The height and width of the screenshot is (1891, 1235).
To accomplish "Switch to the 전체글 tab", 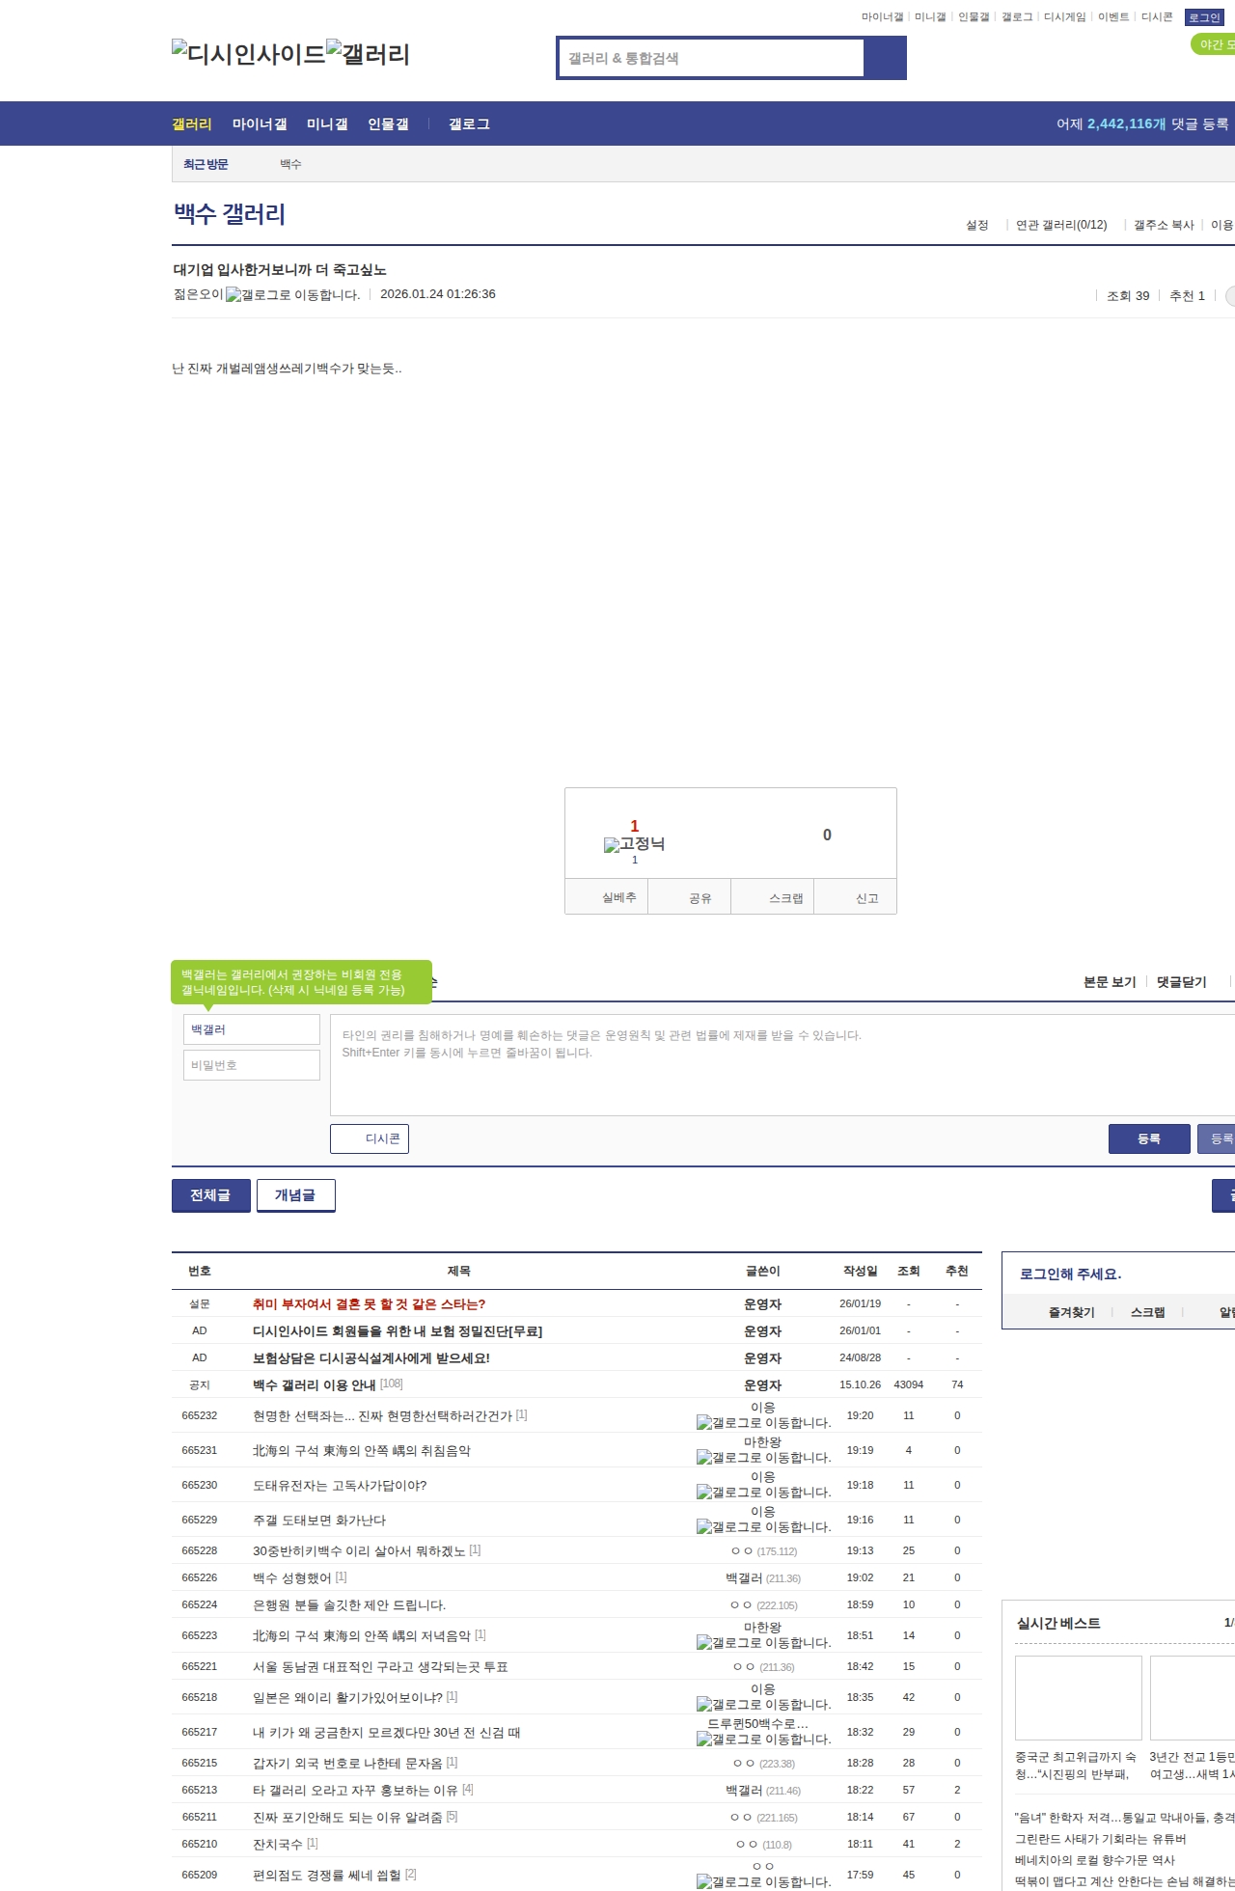I will [x=210, y=1195].
